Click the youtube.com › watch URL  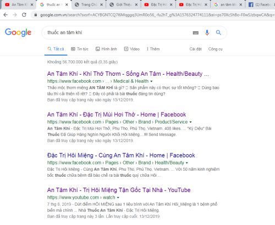pyautogui.click(x=81, y=198)
